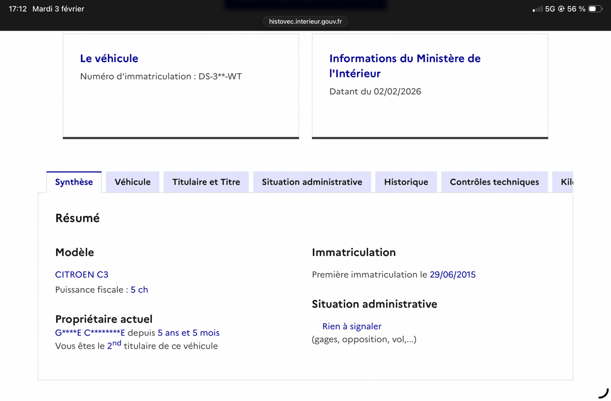The image size is (611, 401).
Task: Tap the 17:12 clock in status bar
Action: click(x=18, y=9)
